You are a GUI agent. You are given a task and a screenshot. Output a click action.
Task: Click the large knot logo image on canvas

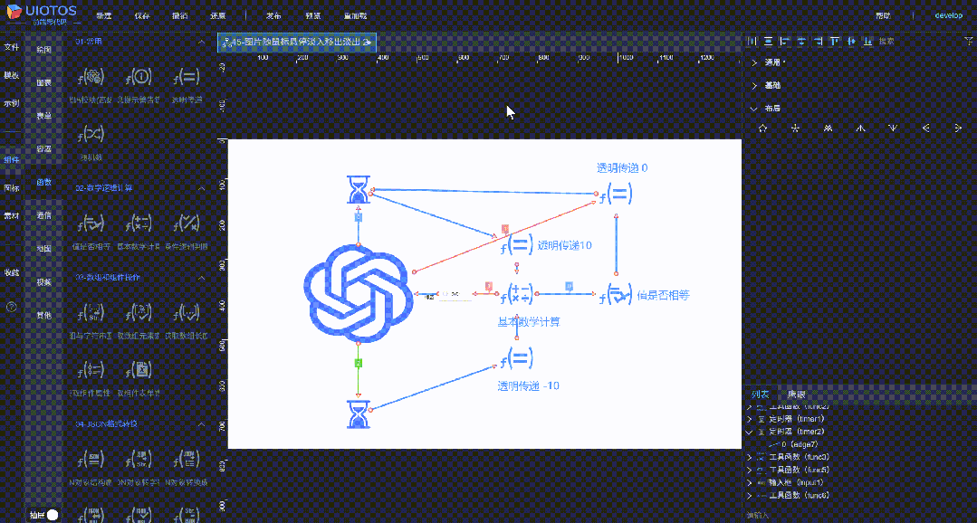point(359,292)
